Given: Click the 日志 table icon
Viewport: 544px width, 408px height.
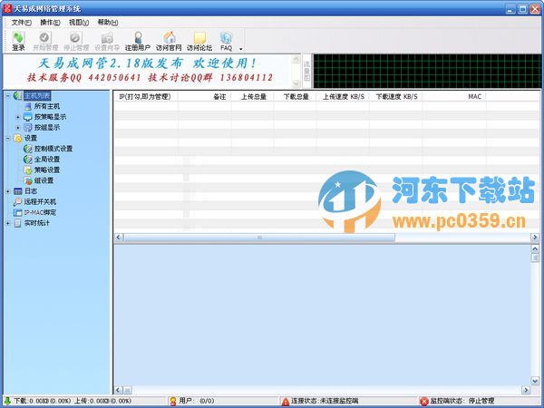Looking at the screenshot, I should 18,191.
